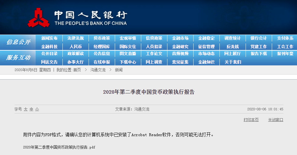Click 打印本页 to print page
The image size is (297, 155).
[251, 120]
